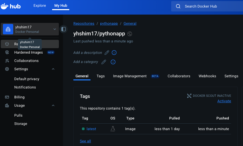
Task: Open the yhshim17 account switcher dropdown
Action: 30,29
